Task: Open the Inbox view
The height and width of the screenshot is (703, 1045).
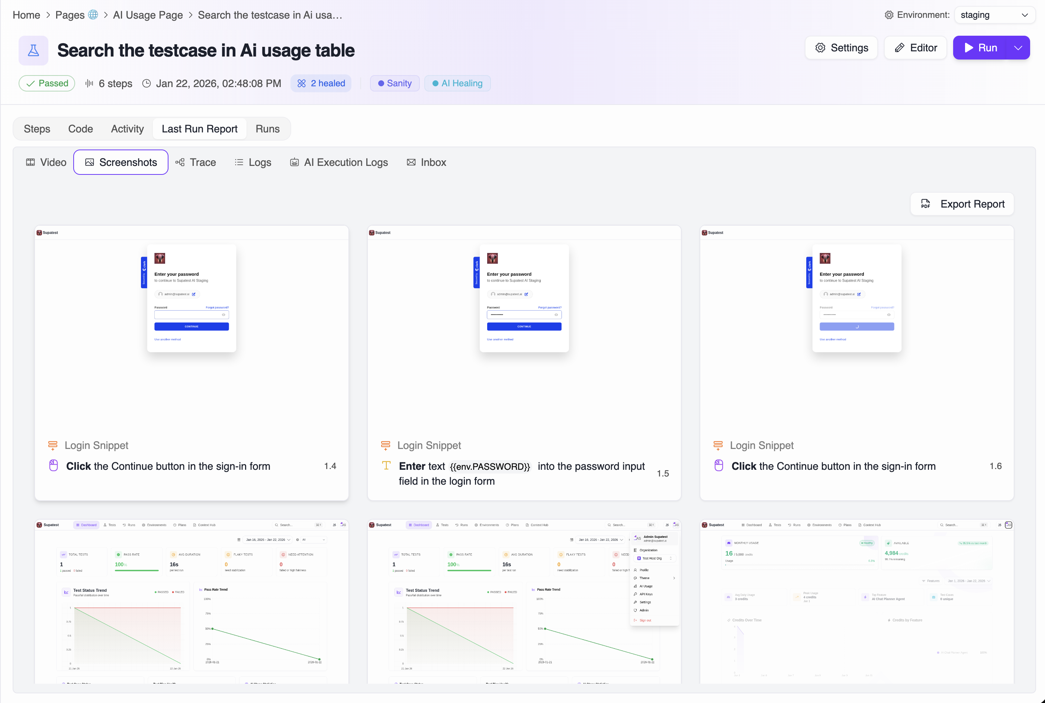Action: tap(427, 162)
